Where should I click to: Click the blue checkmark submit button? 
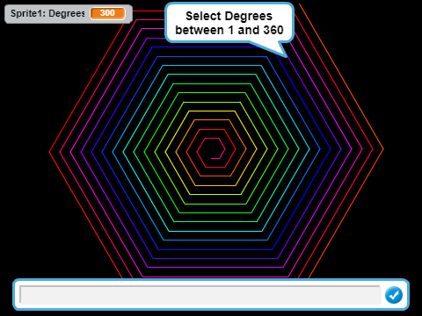(x=394, y=295)
